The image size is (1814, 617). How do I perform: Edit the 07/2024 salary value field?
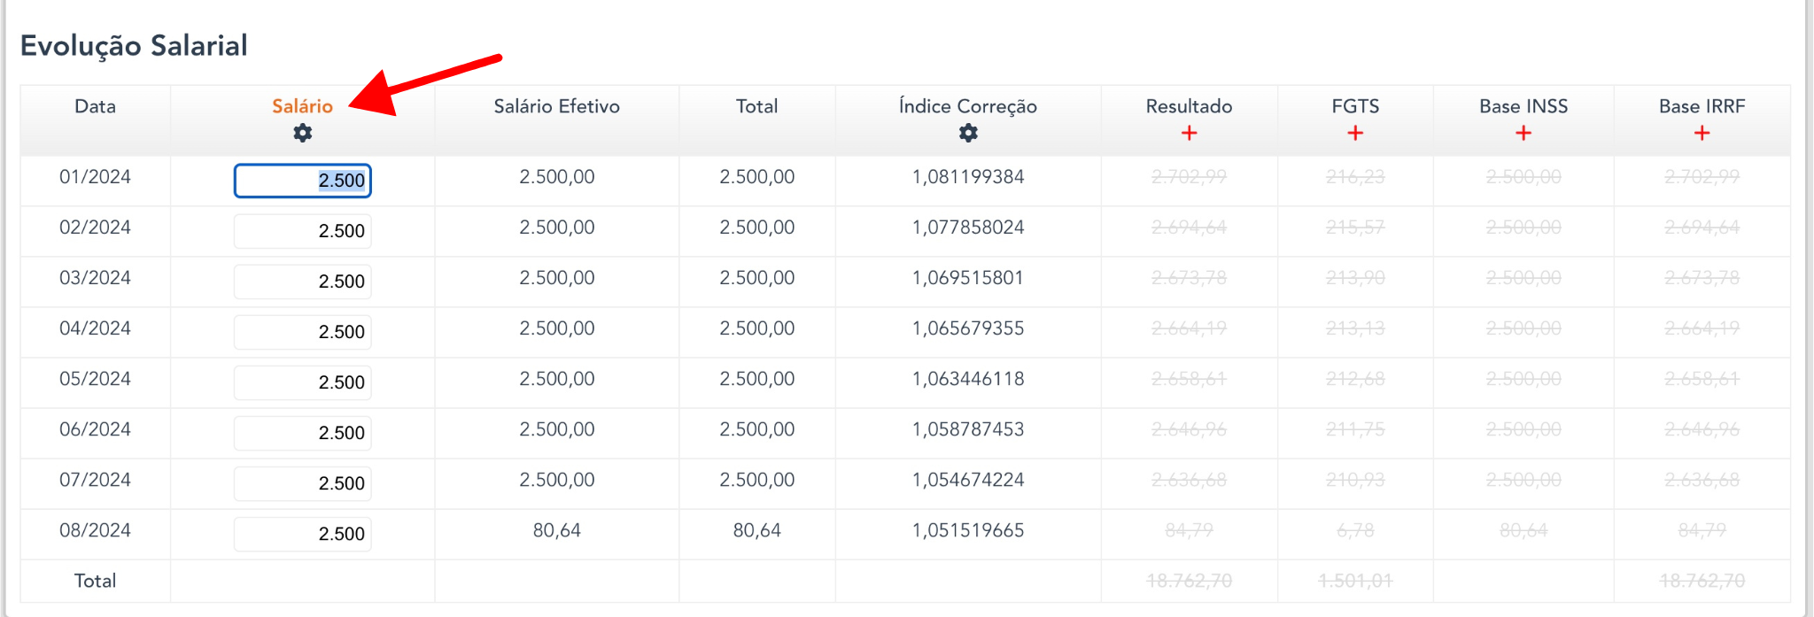pyautogui.click(x=303, y=483)
